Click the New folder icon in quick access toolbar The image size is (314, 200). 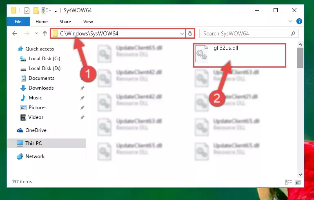click(36, 11)
